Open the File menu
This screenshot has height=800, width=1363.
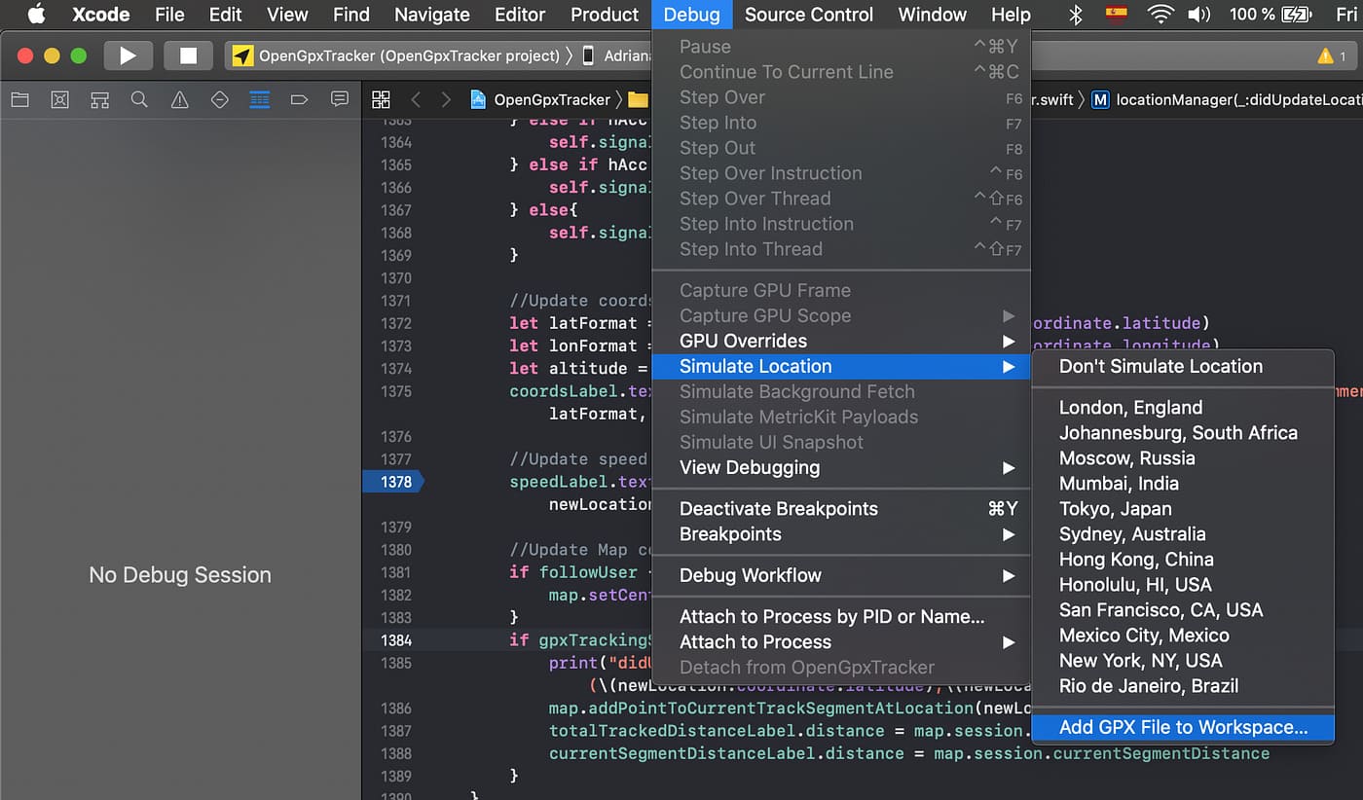[x=169, y=14]
